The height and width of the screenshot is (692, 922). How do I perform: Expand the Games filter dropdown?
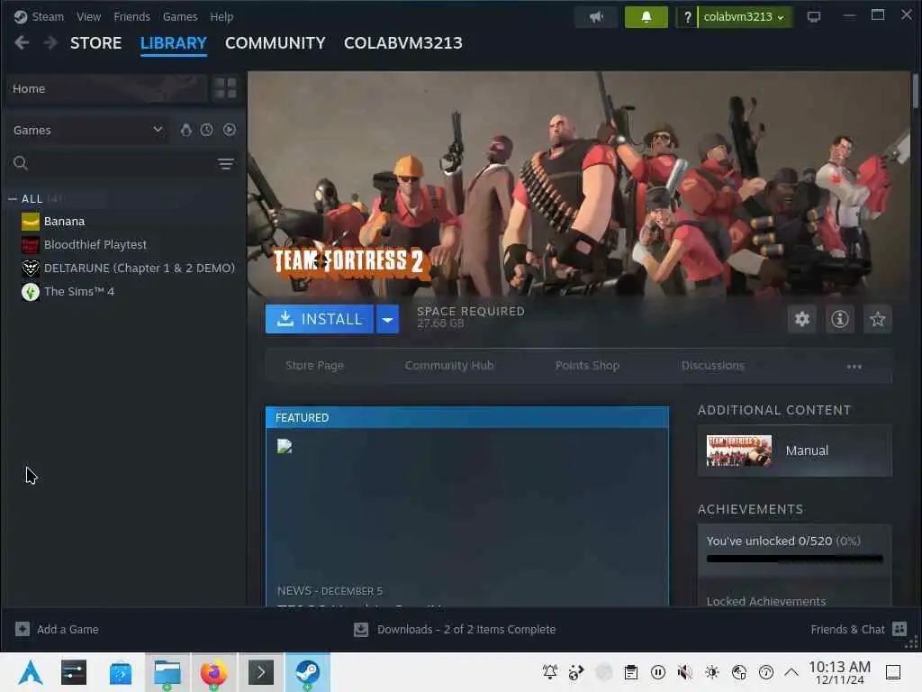[88, 130]
